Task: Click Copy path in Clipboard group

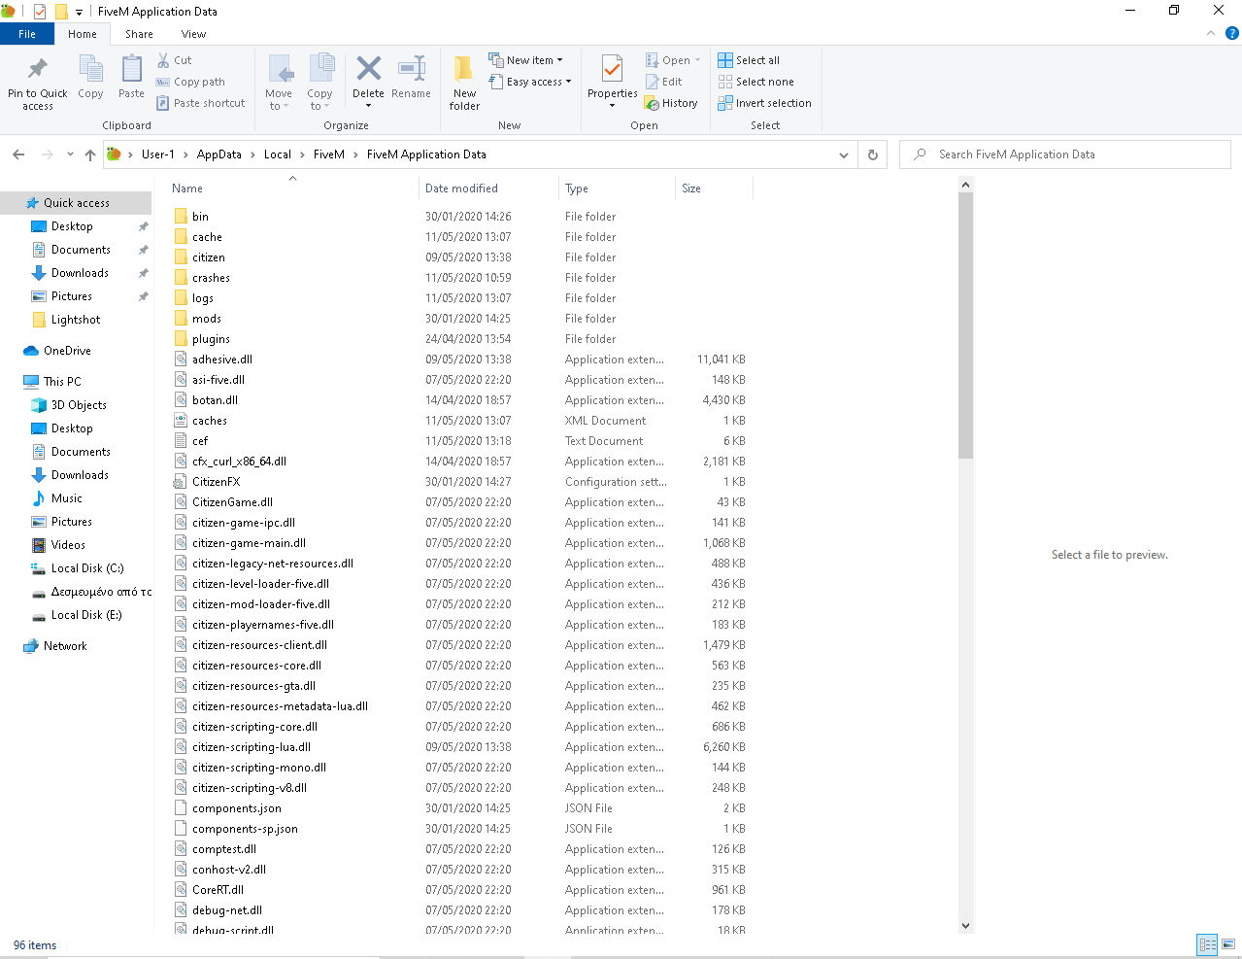Action: pos(190,82)
